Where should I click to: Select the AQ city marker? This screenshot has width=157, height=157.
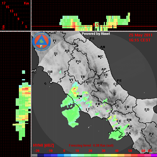click(99, 85)
